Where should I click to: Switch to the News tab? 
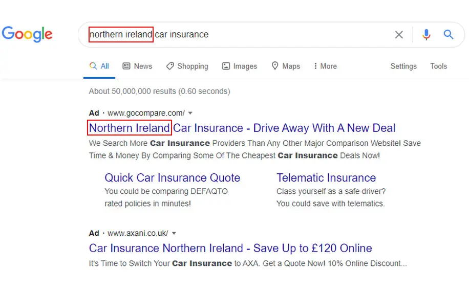click(137, 66)
